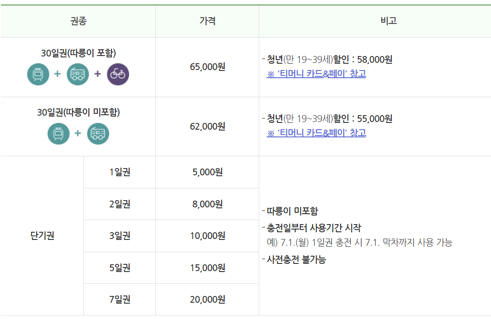Select the 7일권 row label
This screenshot has width=491, height=319.
tap(120, 300)
